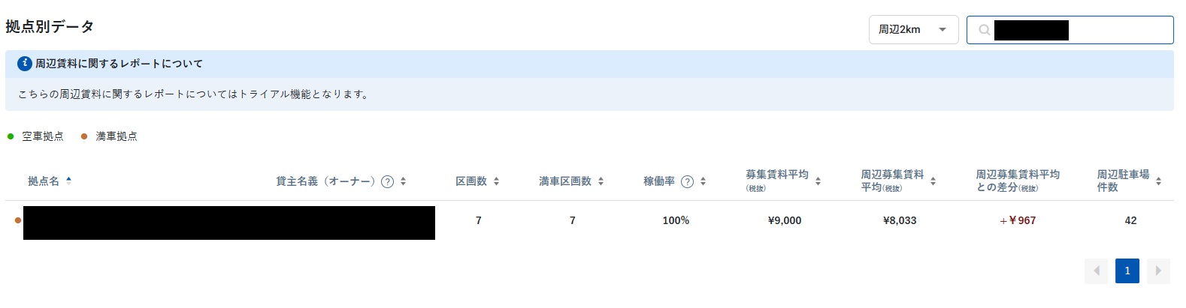This screenshot has width=1186, height=308.
Task: Select page 1 in pagination
Action: pyautogui.click(x=1127, y=271)
